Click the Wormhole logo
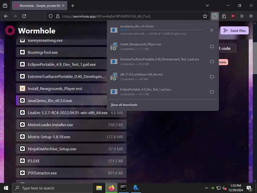 30,30
